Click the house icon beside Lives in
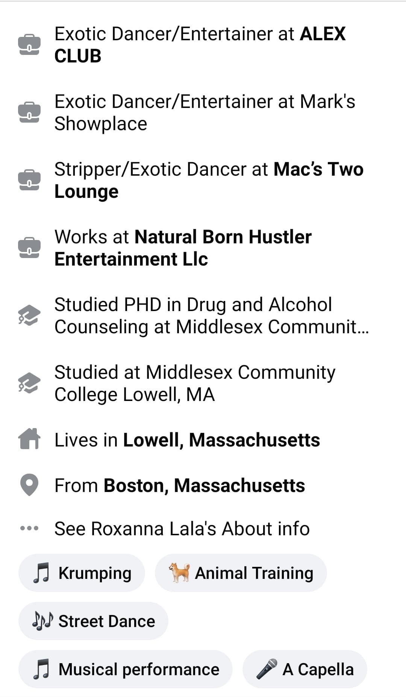The width and height of the screenshot is (406, 697). tap(29, 439)
